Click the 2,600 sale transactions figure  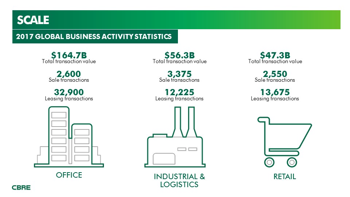(69, 74)
